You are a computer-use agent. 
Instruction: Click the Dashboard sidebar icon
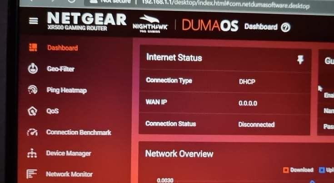(x=33, y=48)
